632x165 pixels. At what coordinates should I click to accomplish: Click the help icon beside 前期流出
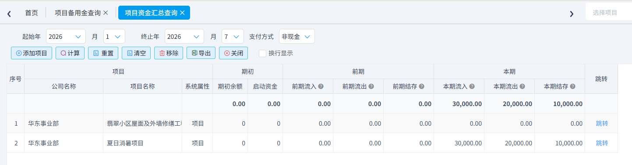click(x=371, y=86)
